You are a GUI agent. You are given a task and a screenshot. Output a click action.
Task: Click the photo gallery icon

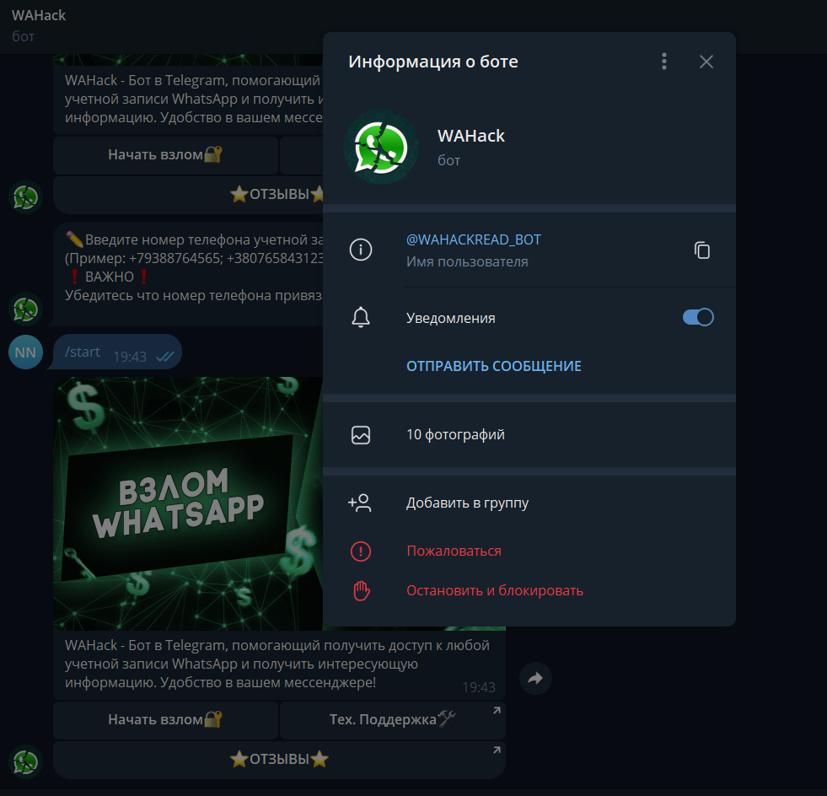pyautogui.click(x=361, y=435)
